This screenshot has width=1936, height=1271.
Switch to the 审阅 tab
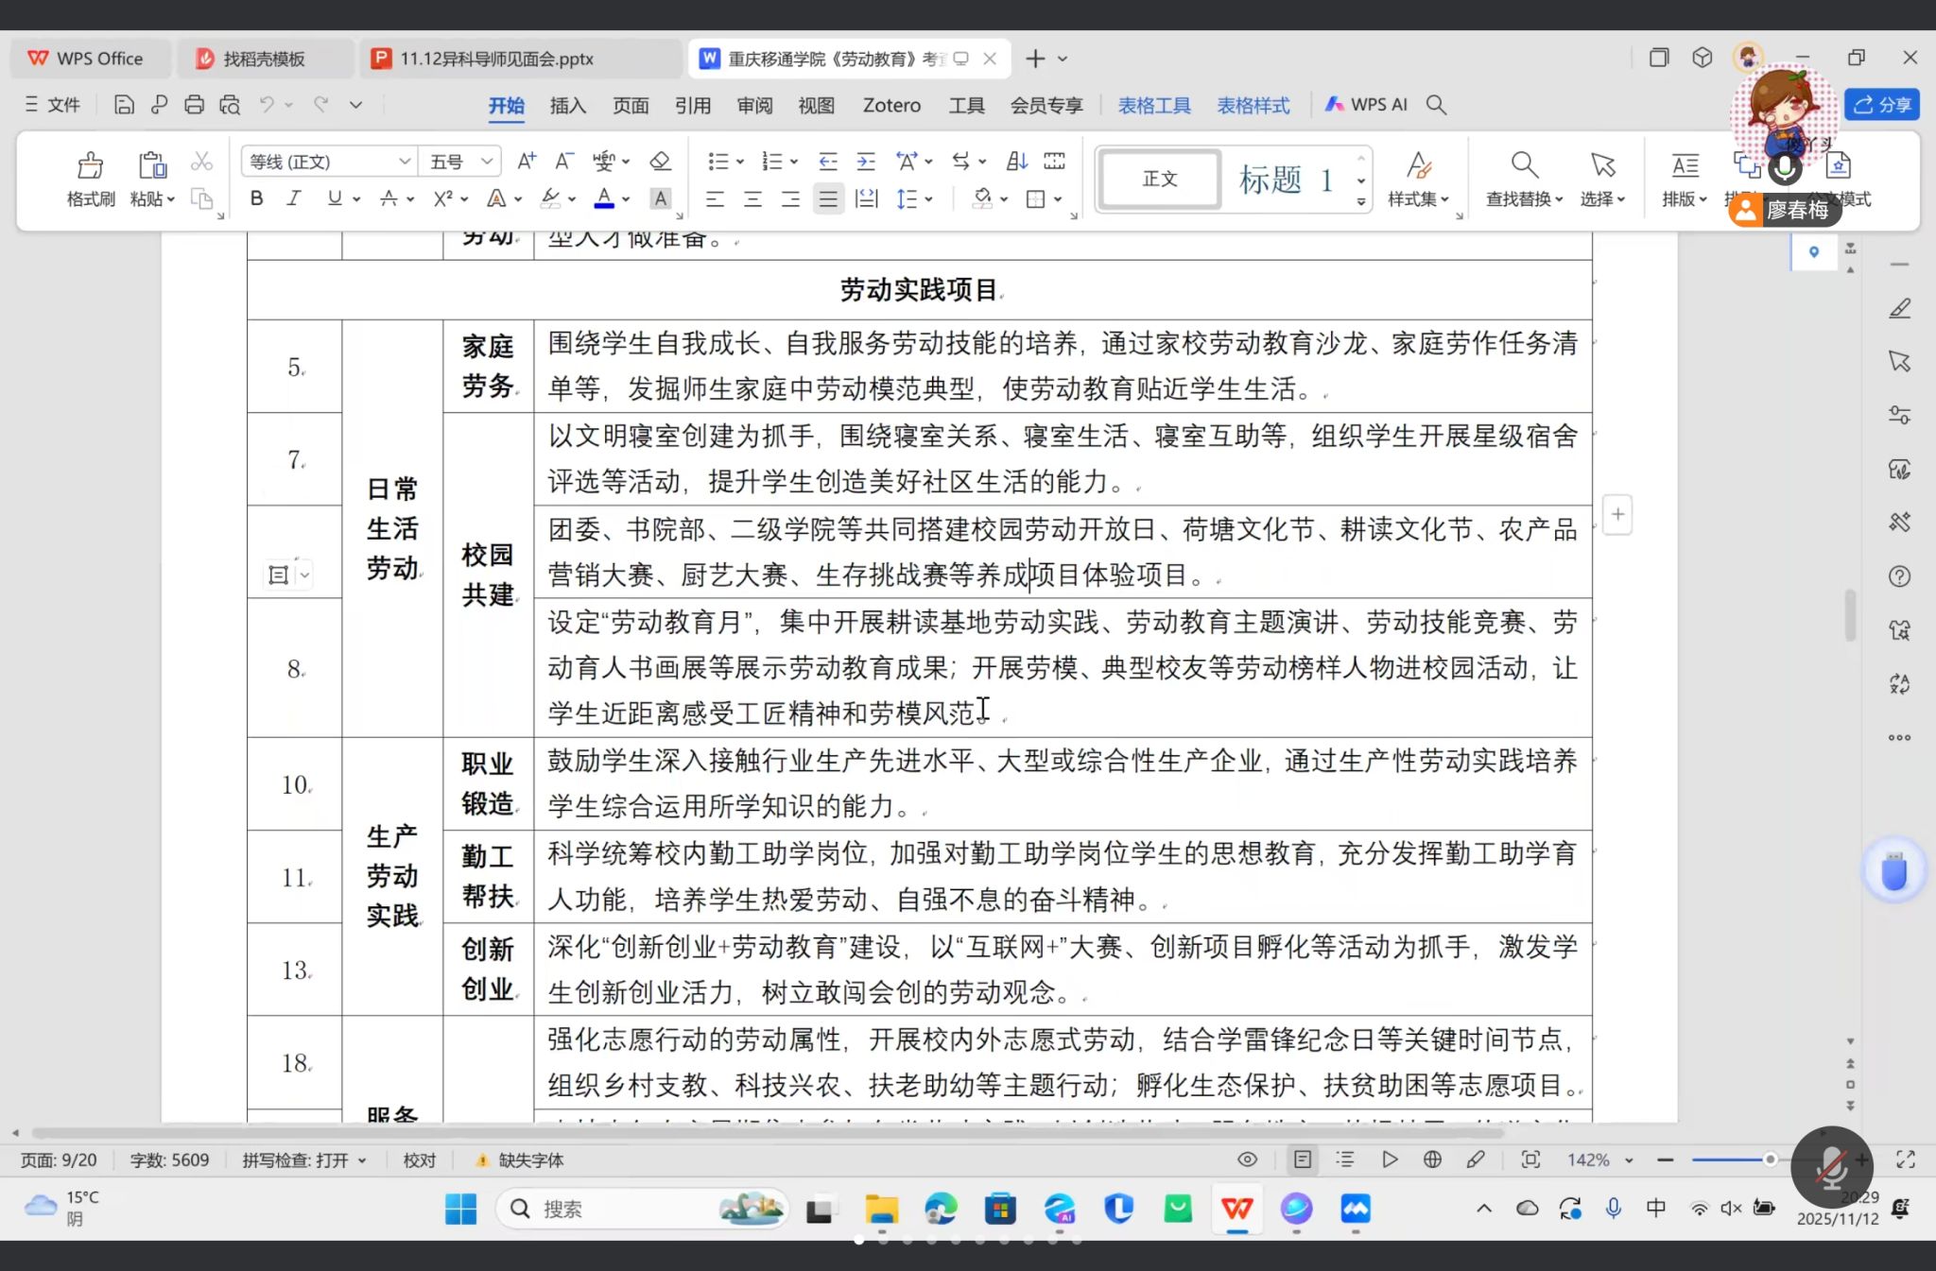pyautogui.click(x=755, y=105)
